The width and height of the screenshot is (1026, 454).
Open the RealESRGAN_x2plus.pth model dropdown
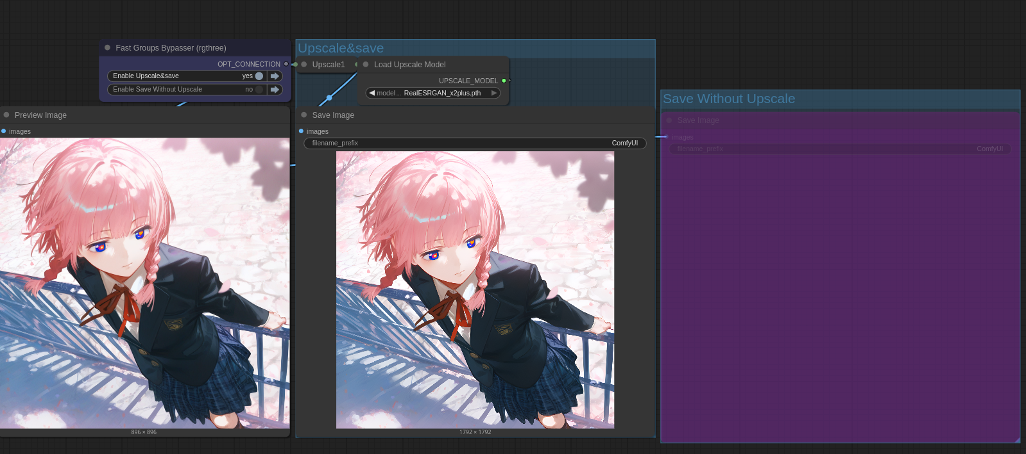click(433, 93)
